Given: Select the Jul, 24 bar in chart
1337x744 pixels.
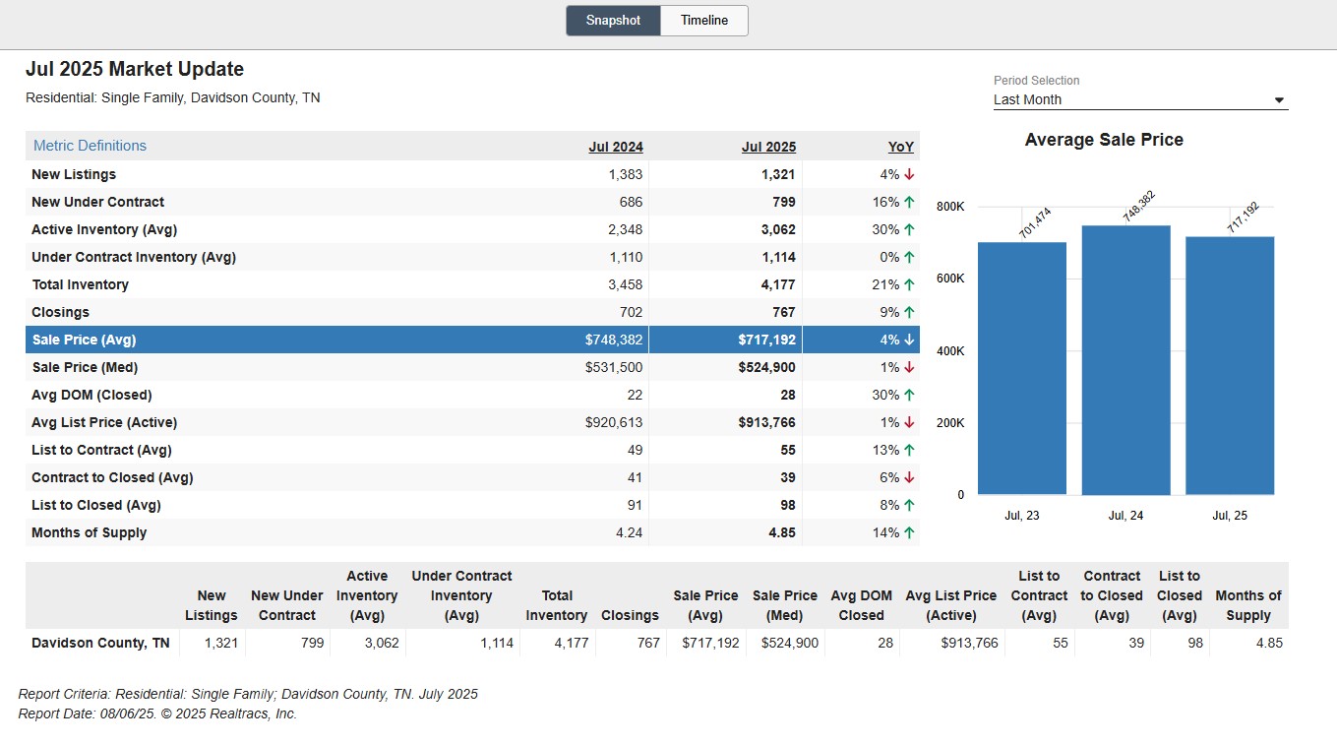Looking at the screenshot, I should click(1125, 360).
